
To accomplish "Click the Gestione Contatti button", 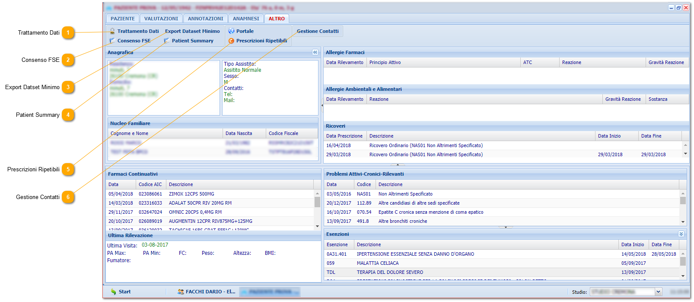I will [318, 31].
